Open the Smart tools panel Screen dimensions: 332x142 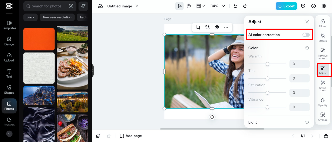point(323,86)
